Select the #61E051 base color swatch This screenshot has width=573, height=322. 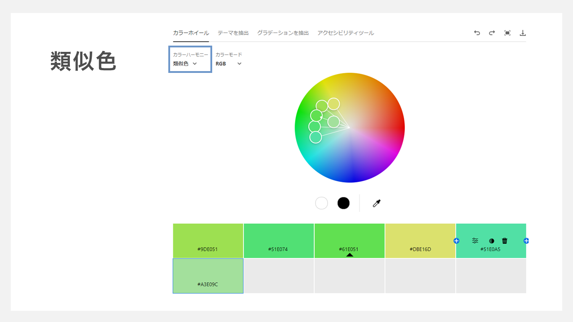[x=350, y=241]
